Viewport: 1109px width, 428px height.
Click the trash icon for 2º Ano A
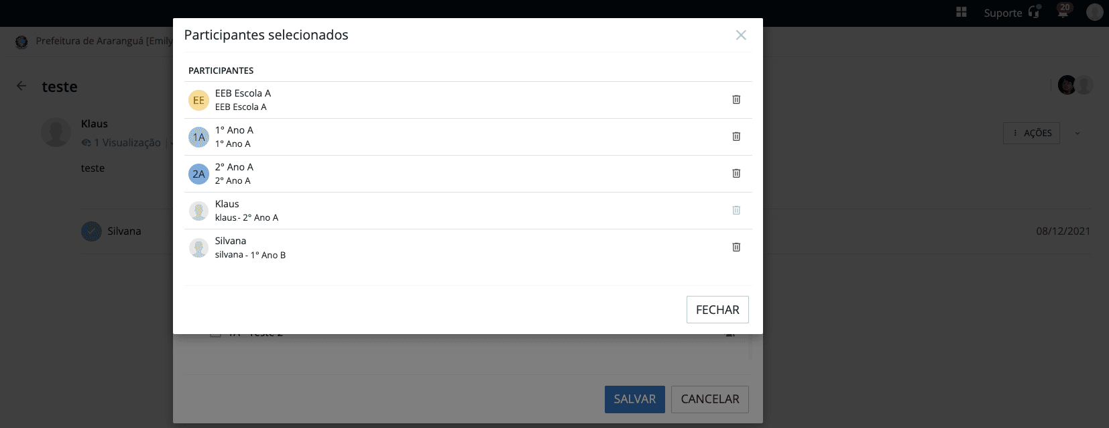(736, 174)
